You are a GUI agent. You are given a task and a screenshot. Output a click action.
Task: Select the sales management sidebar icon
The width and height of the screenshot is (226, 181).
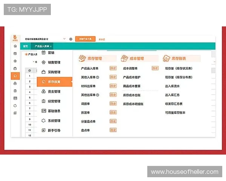pyautogui.click(x=15, y=61)
